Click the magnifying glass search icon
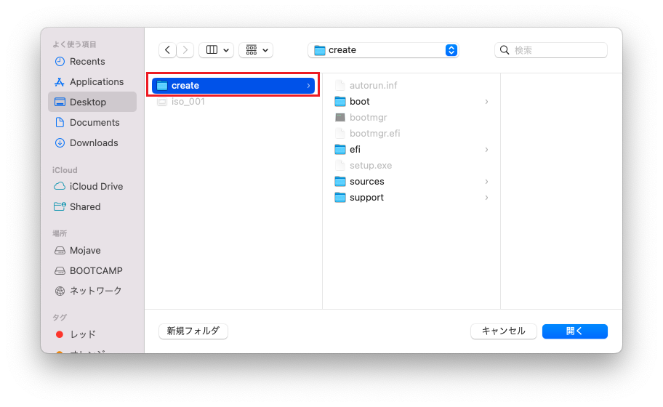The image size is (663, 407). [x=505, y=50]
